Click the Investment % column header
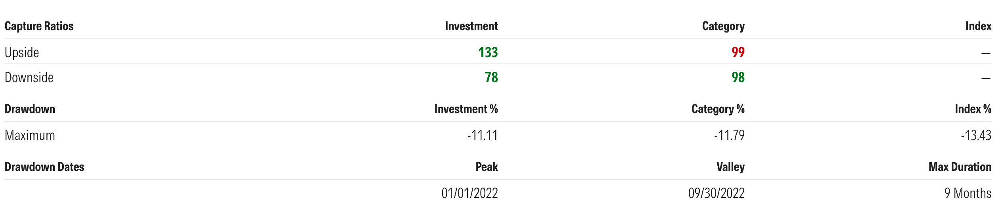Screen dimensions: 1004x207 (x=466, y=109)
